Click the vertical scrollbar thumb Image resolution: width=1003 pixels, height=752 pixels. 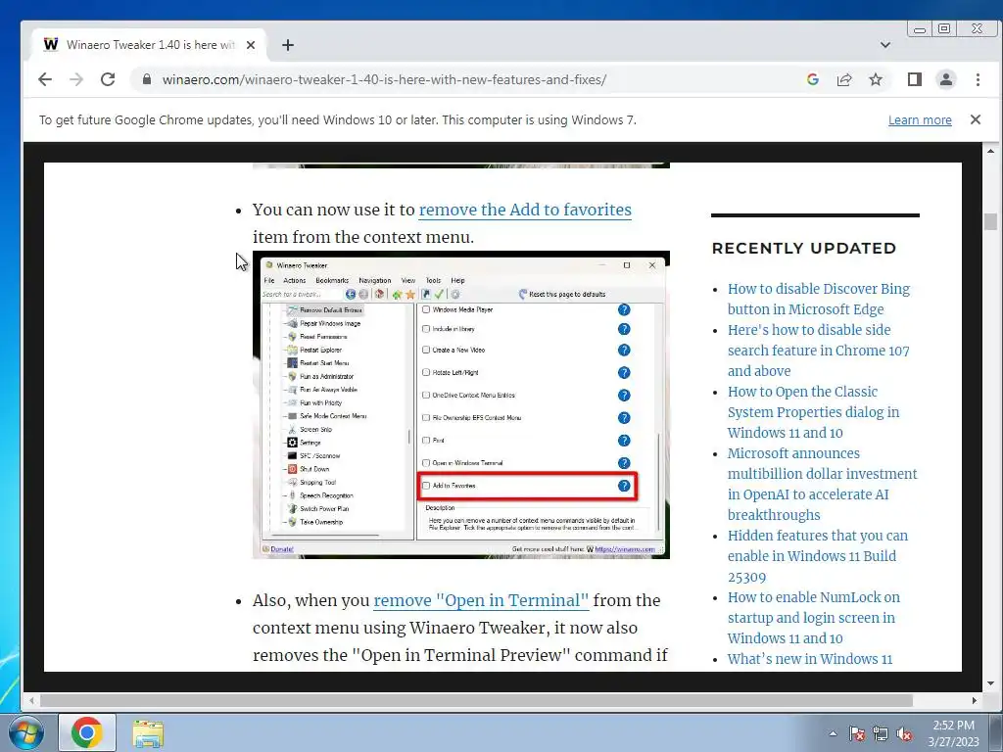click(x=991, y=221)
